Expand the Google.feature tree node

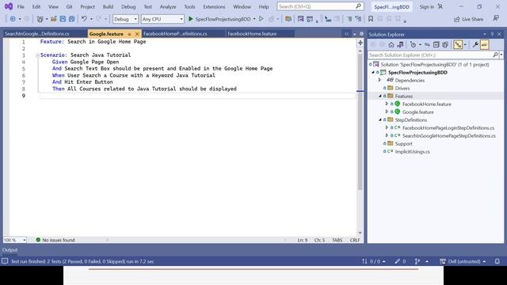coord(387,112)
